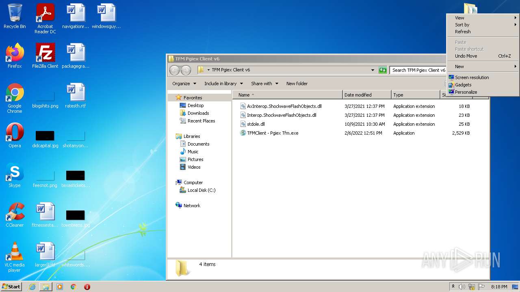
Task: Expand the address bar history dropdown
Action: point(373,70)
